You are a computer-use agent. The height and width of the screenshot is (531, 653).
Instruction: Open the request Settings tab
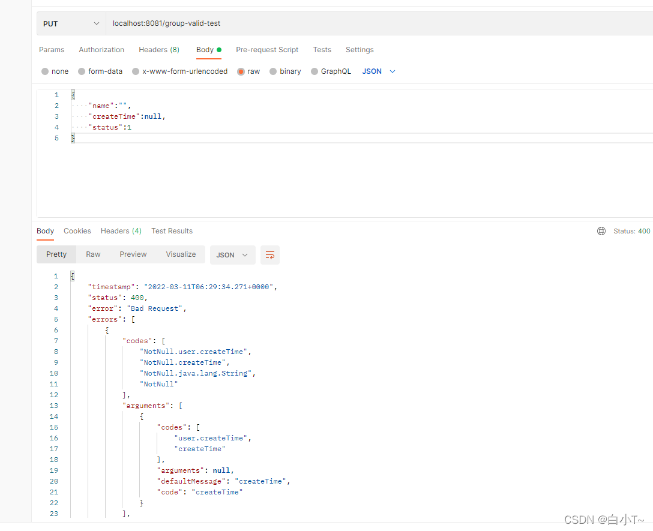[x=360, y=50]
